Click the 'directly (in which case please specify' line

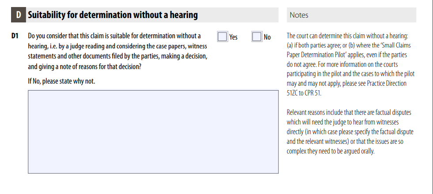click(x=350, y=132)
